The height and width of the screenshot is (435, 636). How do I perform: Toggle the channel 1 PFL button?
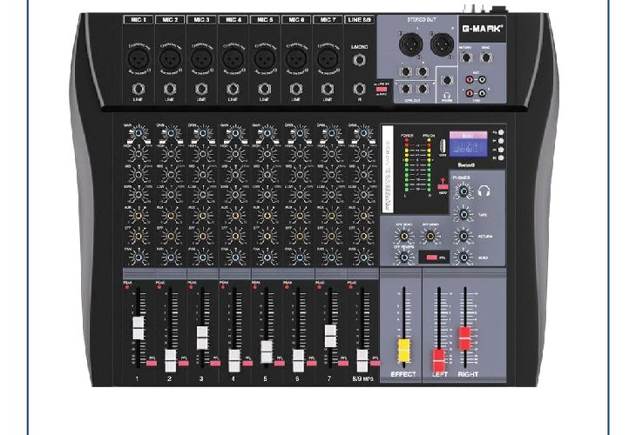click(150, 361)
